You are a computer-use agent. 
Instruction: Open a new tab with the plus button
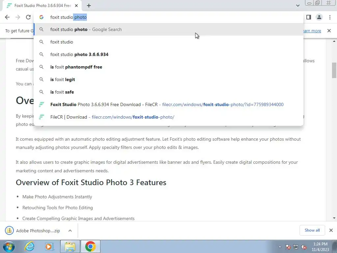click(89, 6)
